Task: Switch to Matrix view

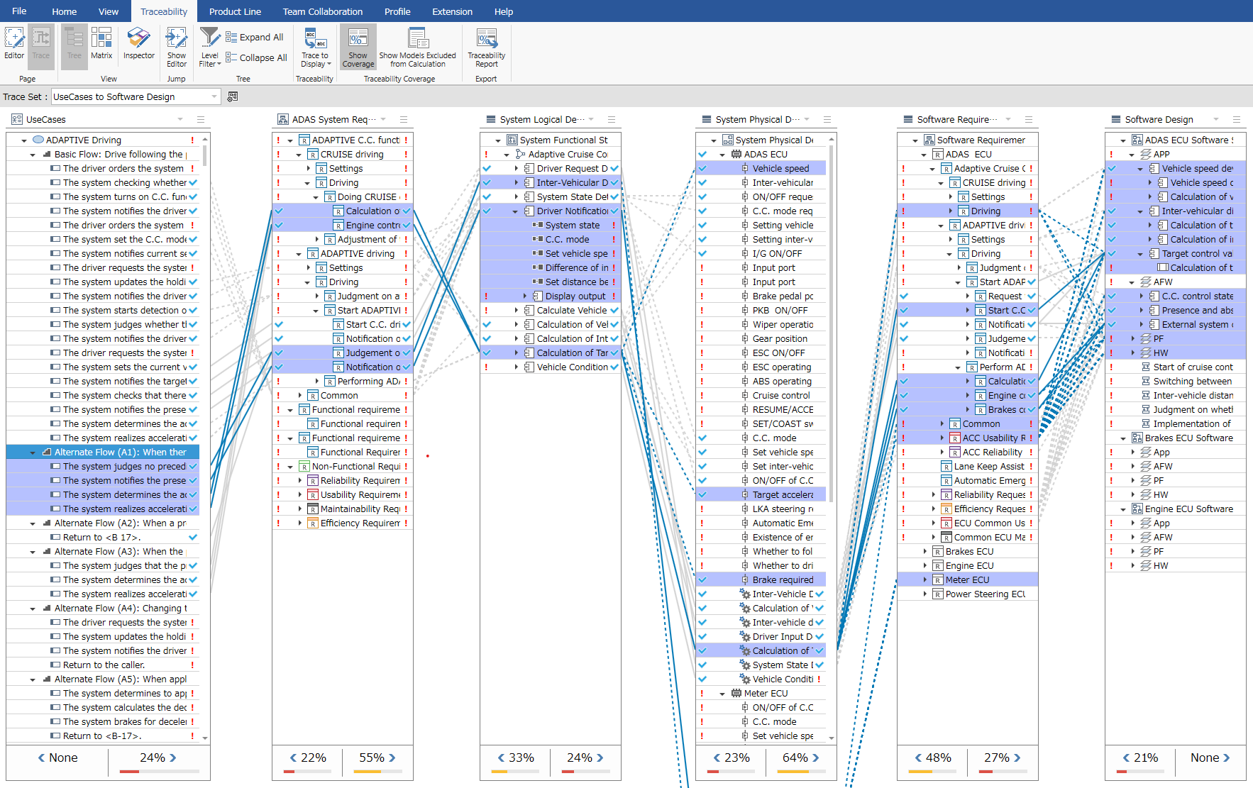Action: point(101,44)
